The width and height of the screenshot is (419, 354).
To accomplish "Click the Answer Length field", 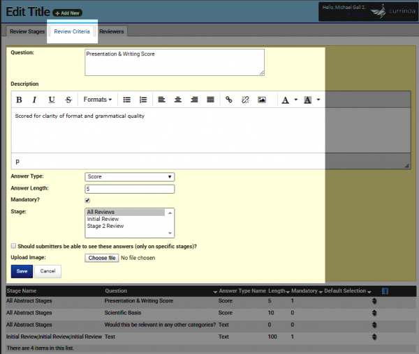I will coord(130,189).
